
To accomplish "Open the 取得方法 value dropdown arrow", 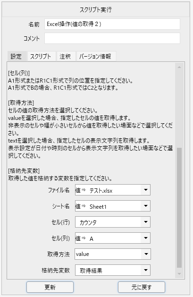I will [146, 254].
